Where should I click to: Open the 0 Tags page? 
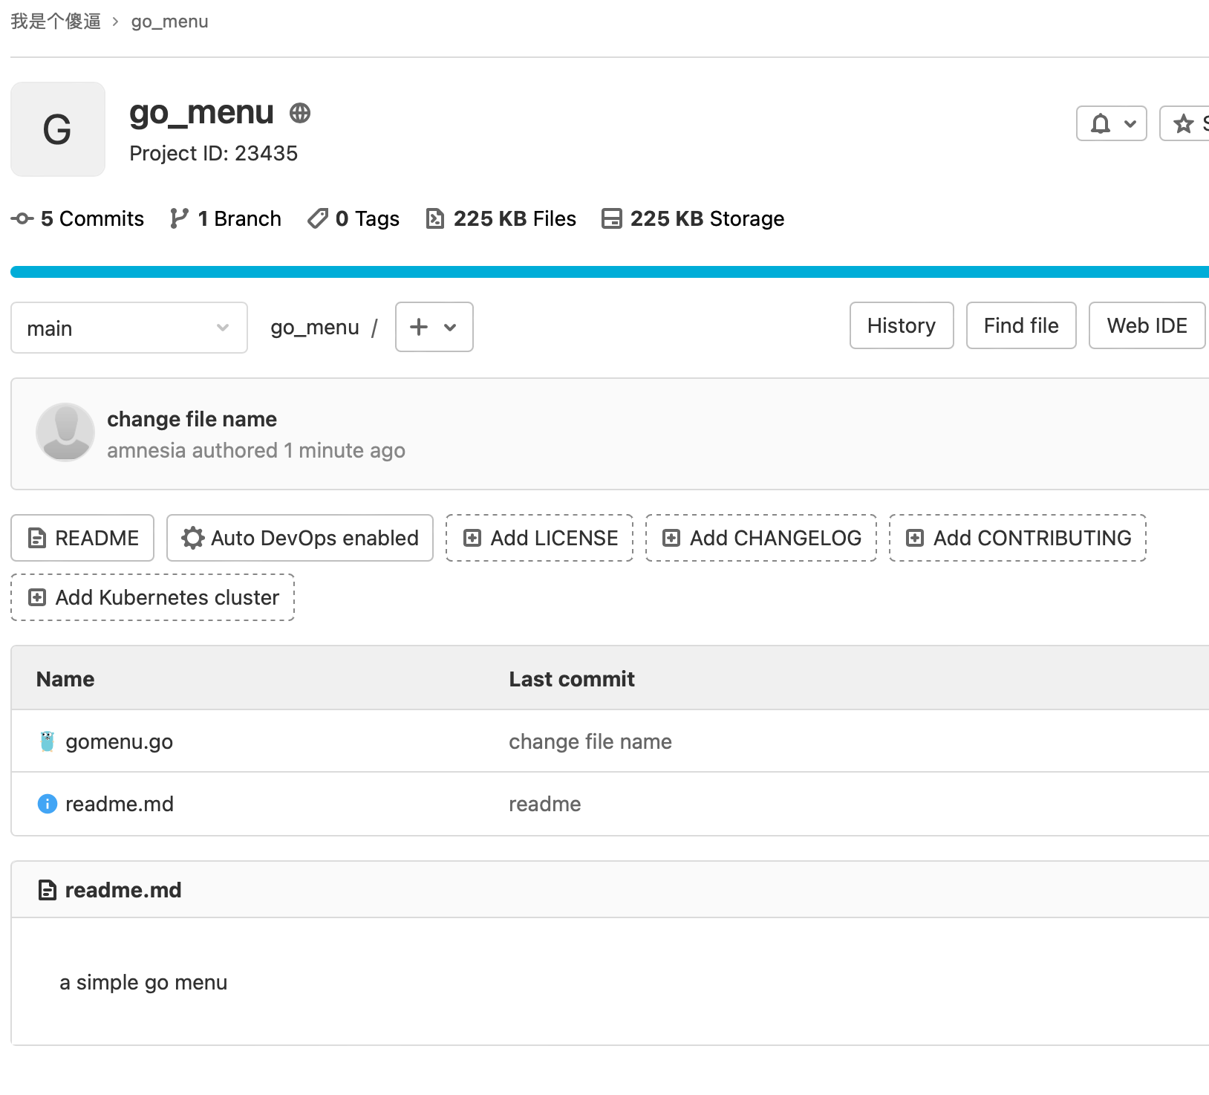pyautogui.click(x=353, y=218)
